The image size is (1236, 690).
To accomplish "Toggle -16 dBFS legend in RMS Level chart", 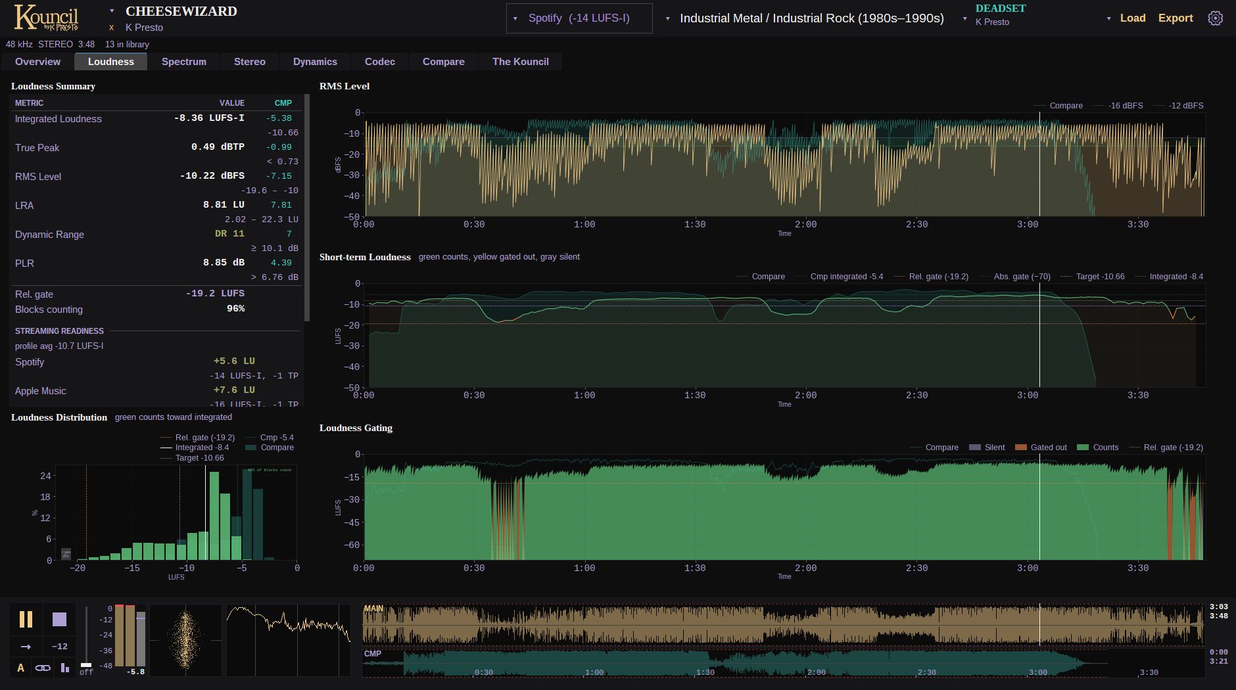I will coord(1118,106).
